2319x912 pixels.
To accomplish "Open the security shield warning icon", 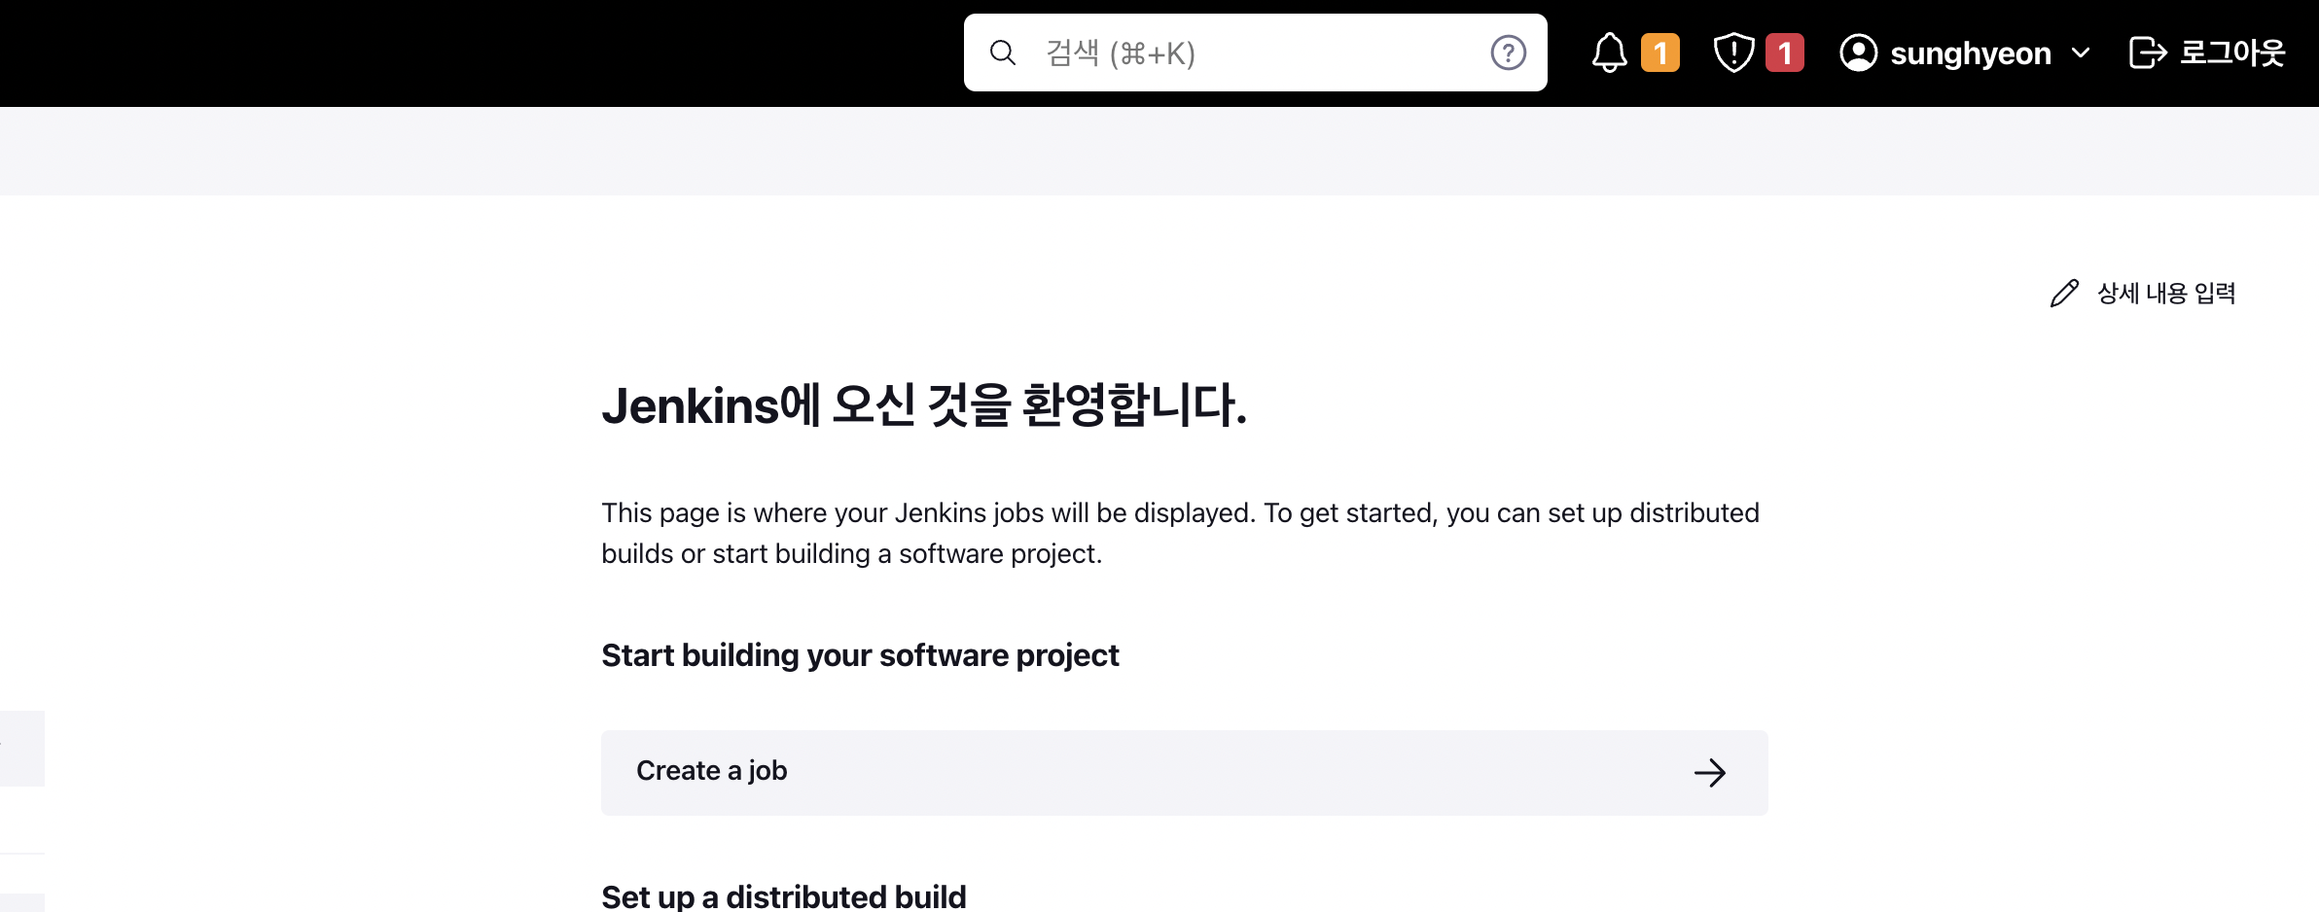I will 1733,53.
